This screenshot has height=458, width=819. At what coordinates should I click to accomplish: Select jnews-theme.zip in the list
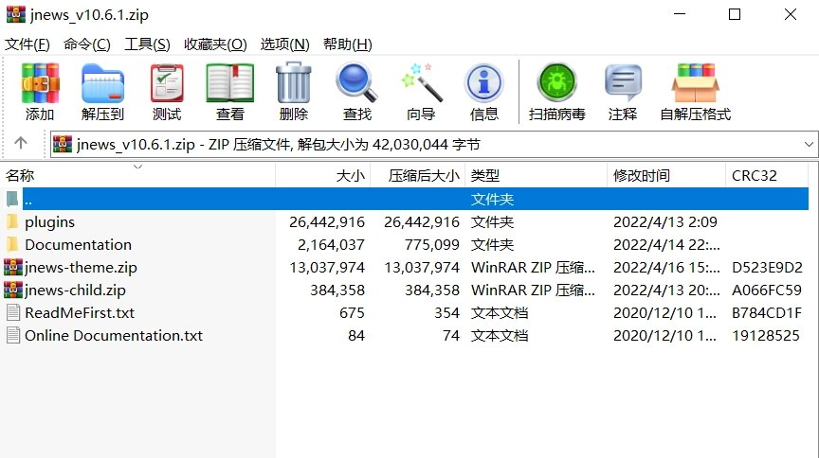click(81, 268)
